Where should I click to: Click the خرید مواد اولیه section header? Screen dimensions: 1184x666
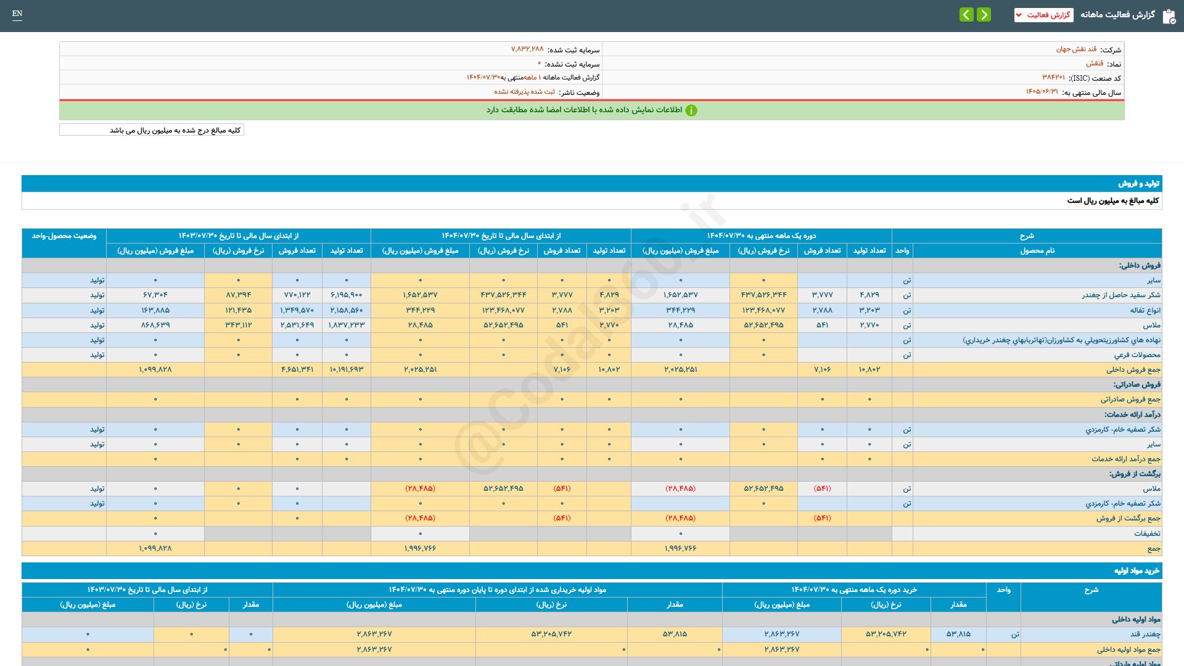1137,571
